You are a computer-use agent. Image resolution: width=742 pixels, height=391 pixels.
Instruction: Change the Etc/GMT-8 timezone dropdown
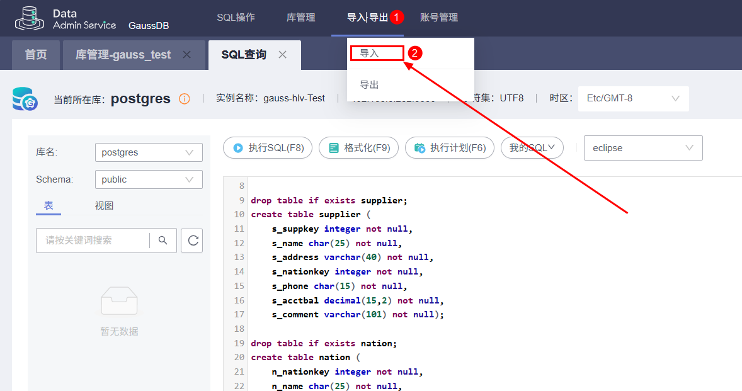(x=633, y=98)
